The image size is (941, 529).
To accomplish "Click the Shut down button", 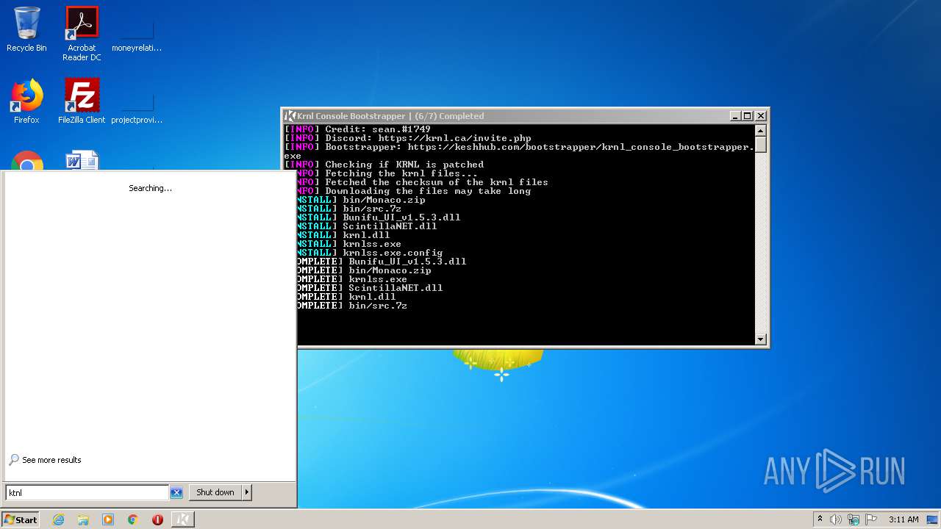I will coord(215,492).
